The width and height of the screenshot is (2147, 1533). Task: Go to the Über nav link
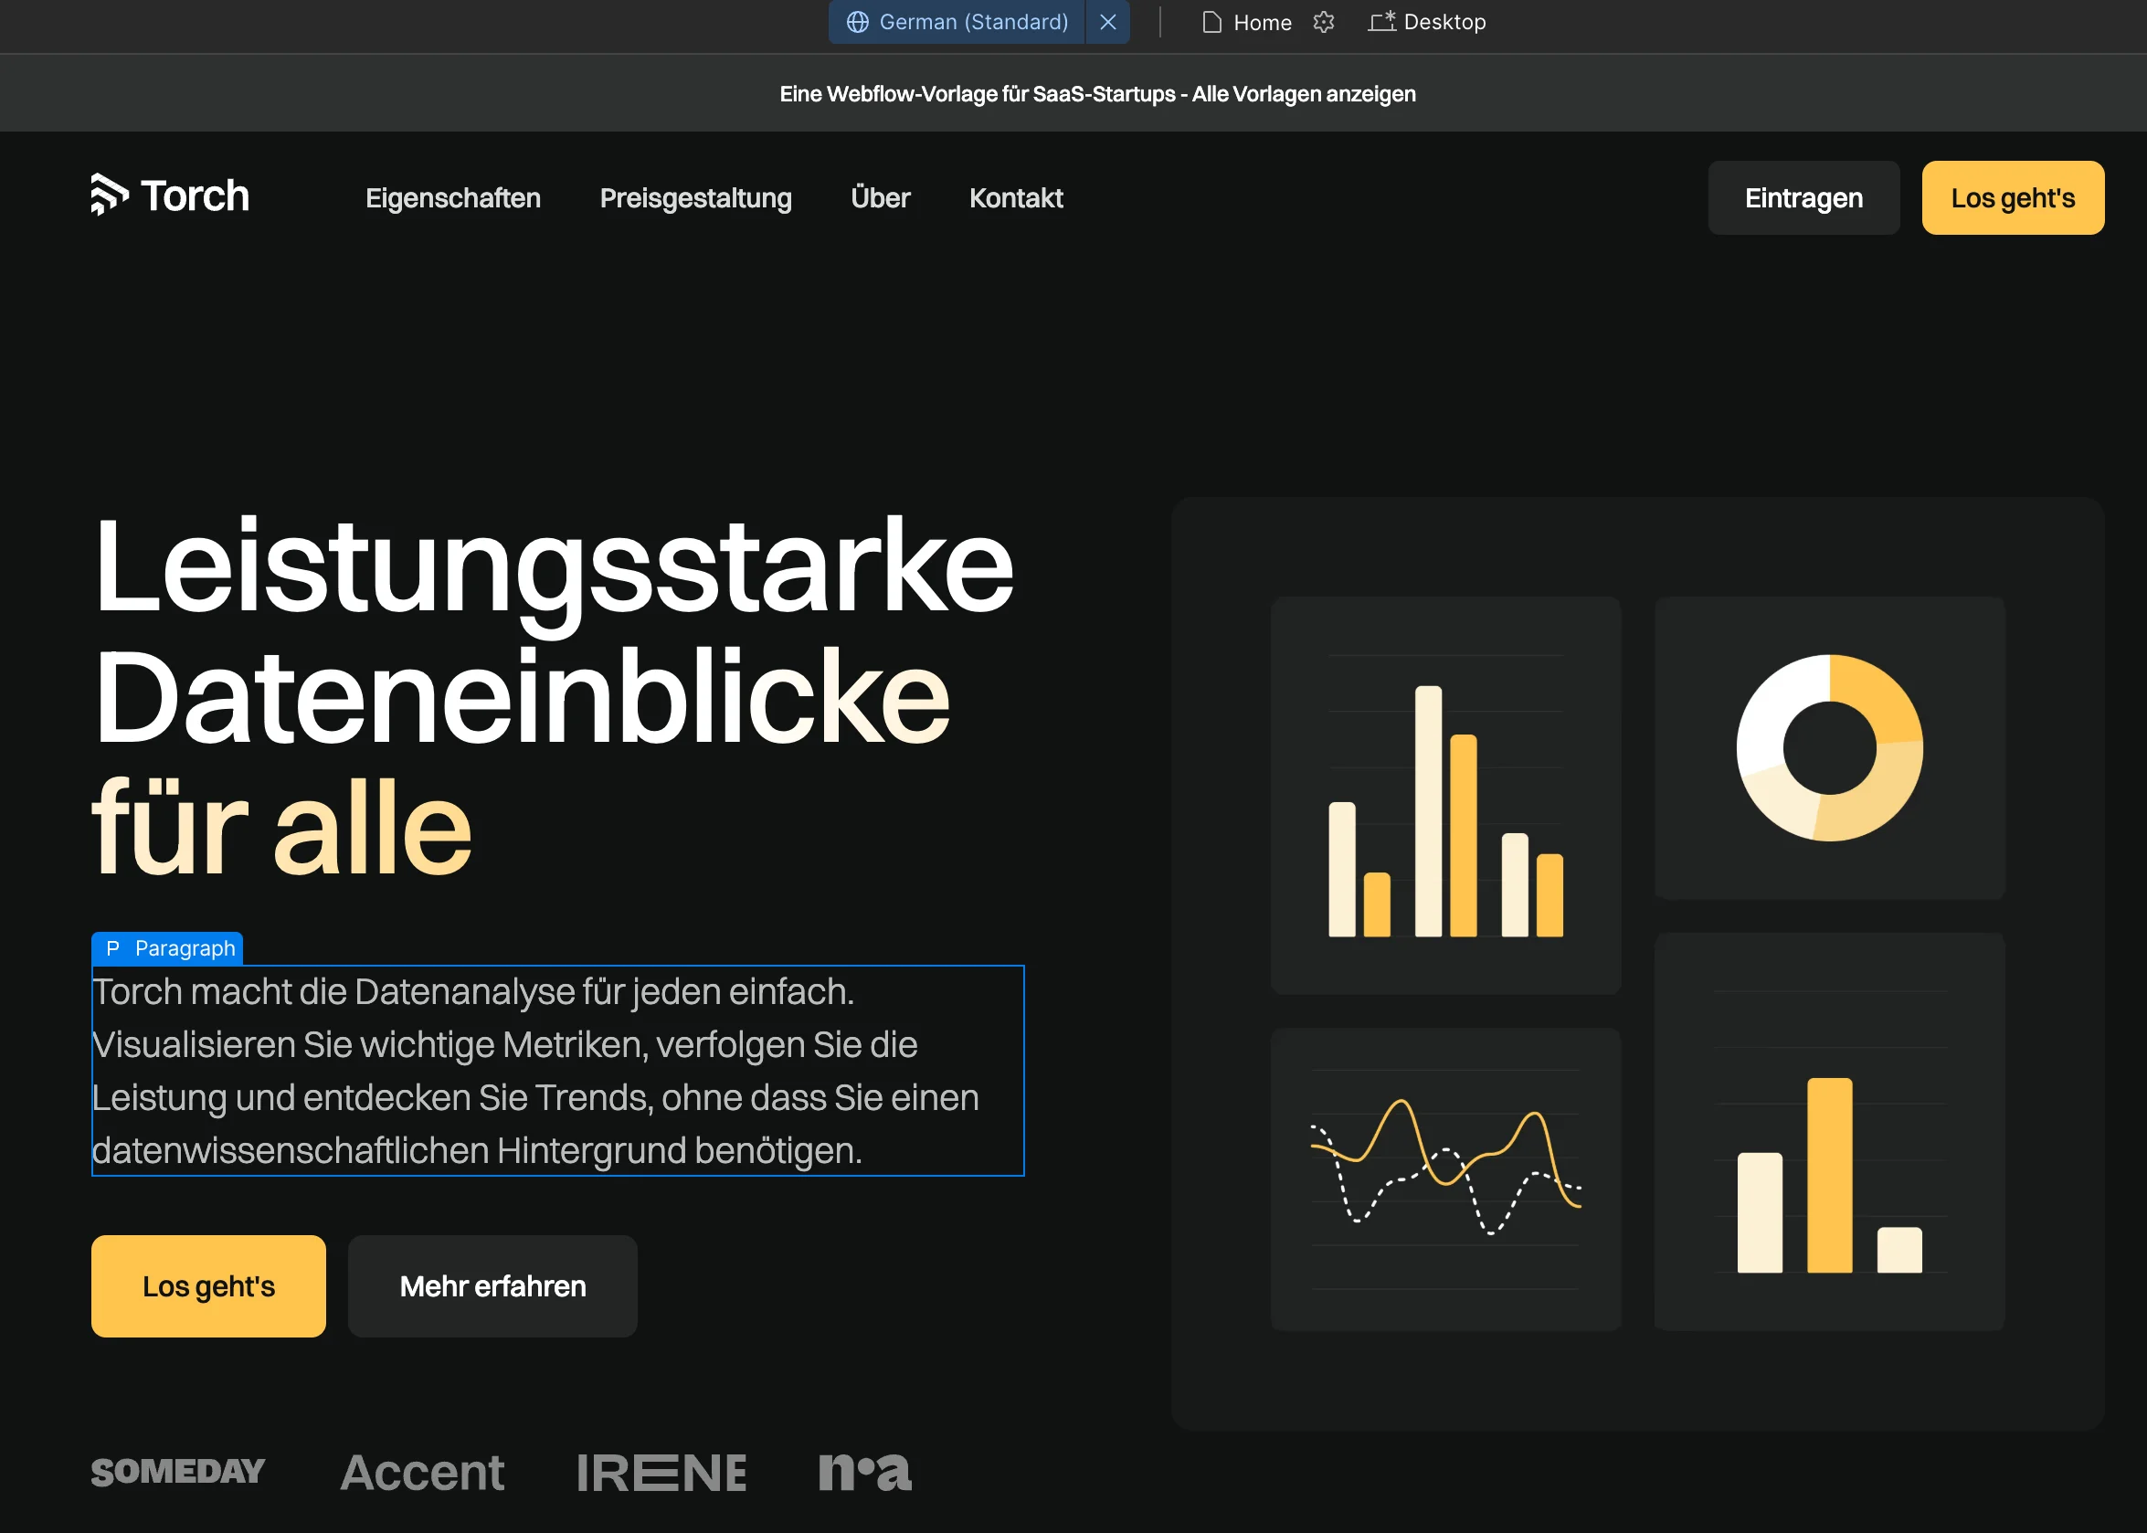click(x=880, y=198)
